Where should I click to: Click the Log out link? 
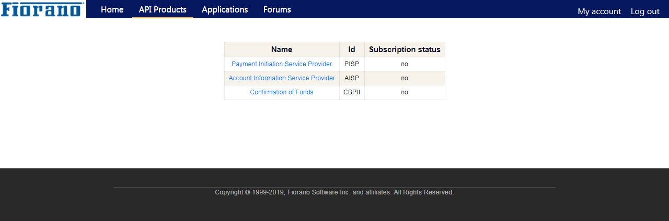(x=645, y=11)
